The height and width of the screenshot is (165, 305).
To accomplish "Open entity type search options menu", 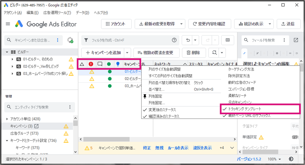I will pos(70,107).
